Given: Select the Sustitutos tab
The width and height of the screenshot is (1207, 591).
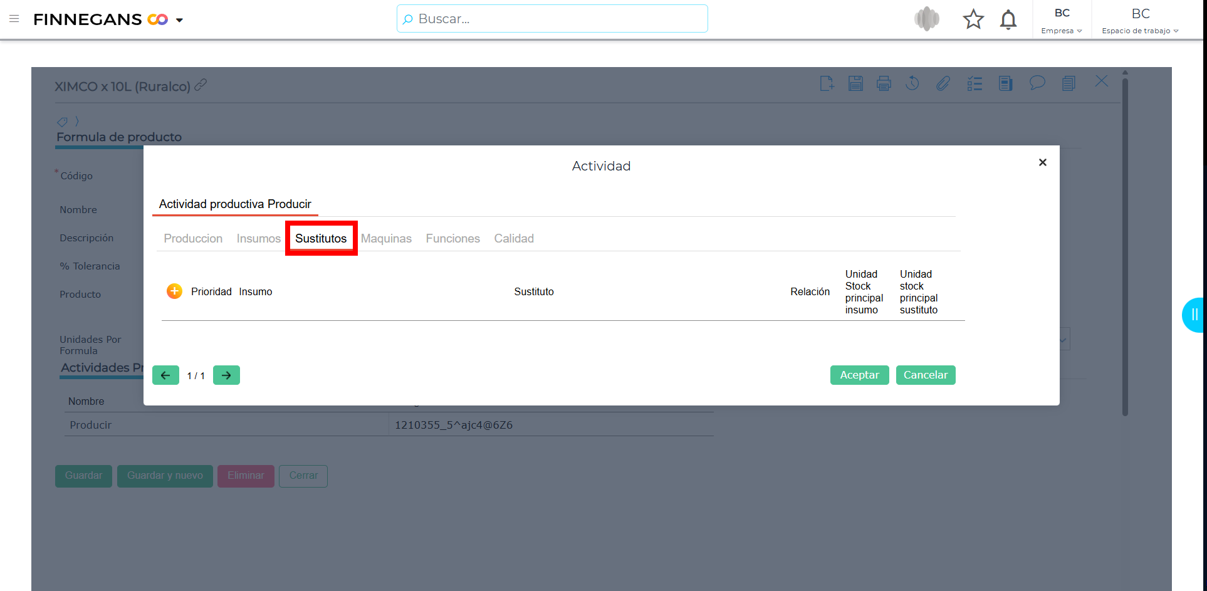Looking at the screenshot, I should coord(321,239).
